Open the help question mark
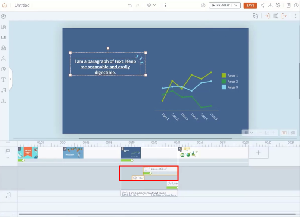This screenshot has width=300, height=217. click(296, 5)
